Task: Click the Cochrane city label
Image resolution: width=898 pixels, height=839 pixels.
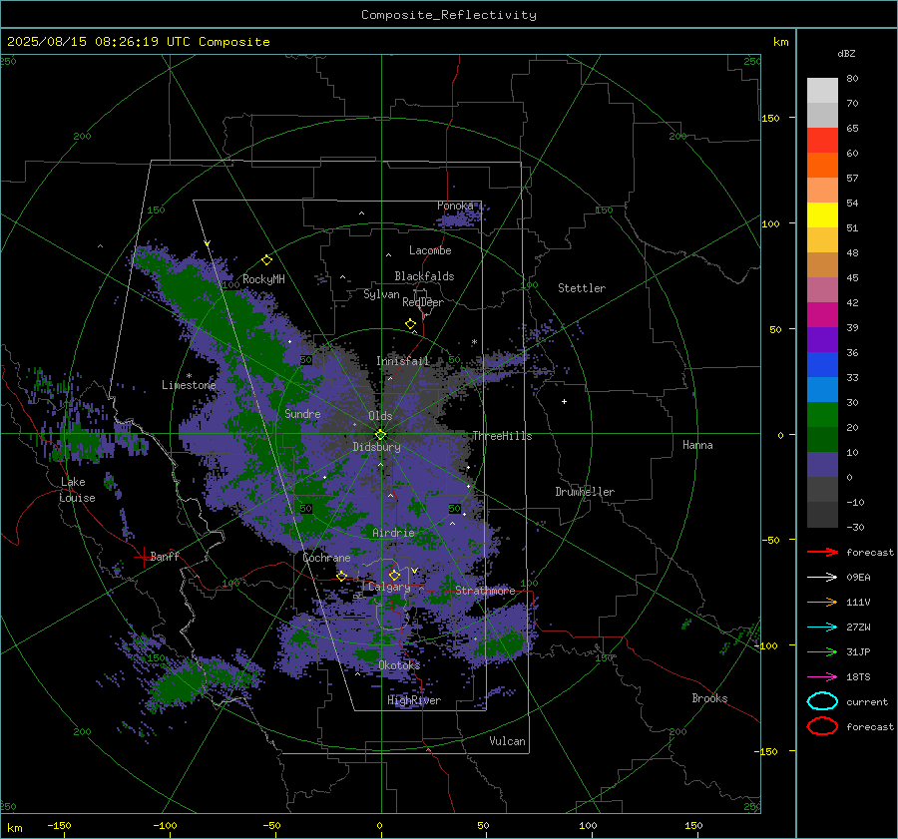Action: (326, 558)
